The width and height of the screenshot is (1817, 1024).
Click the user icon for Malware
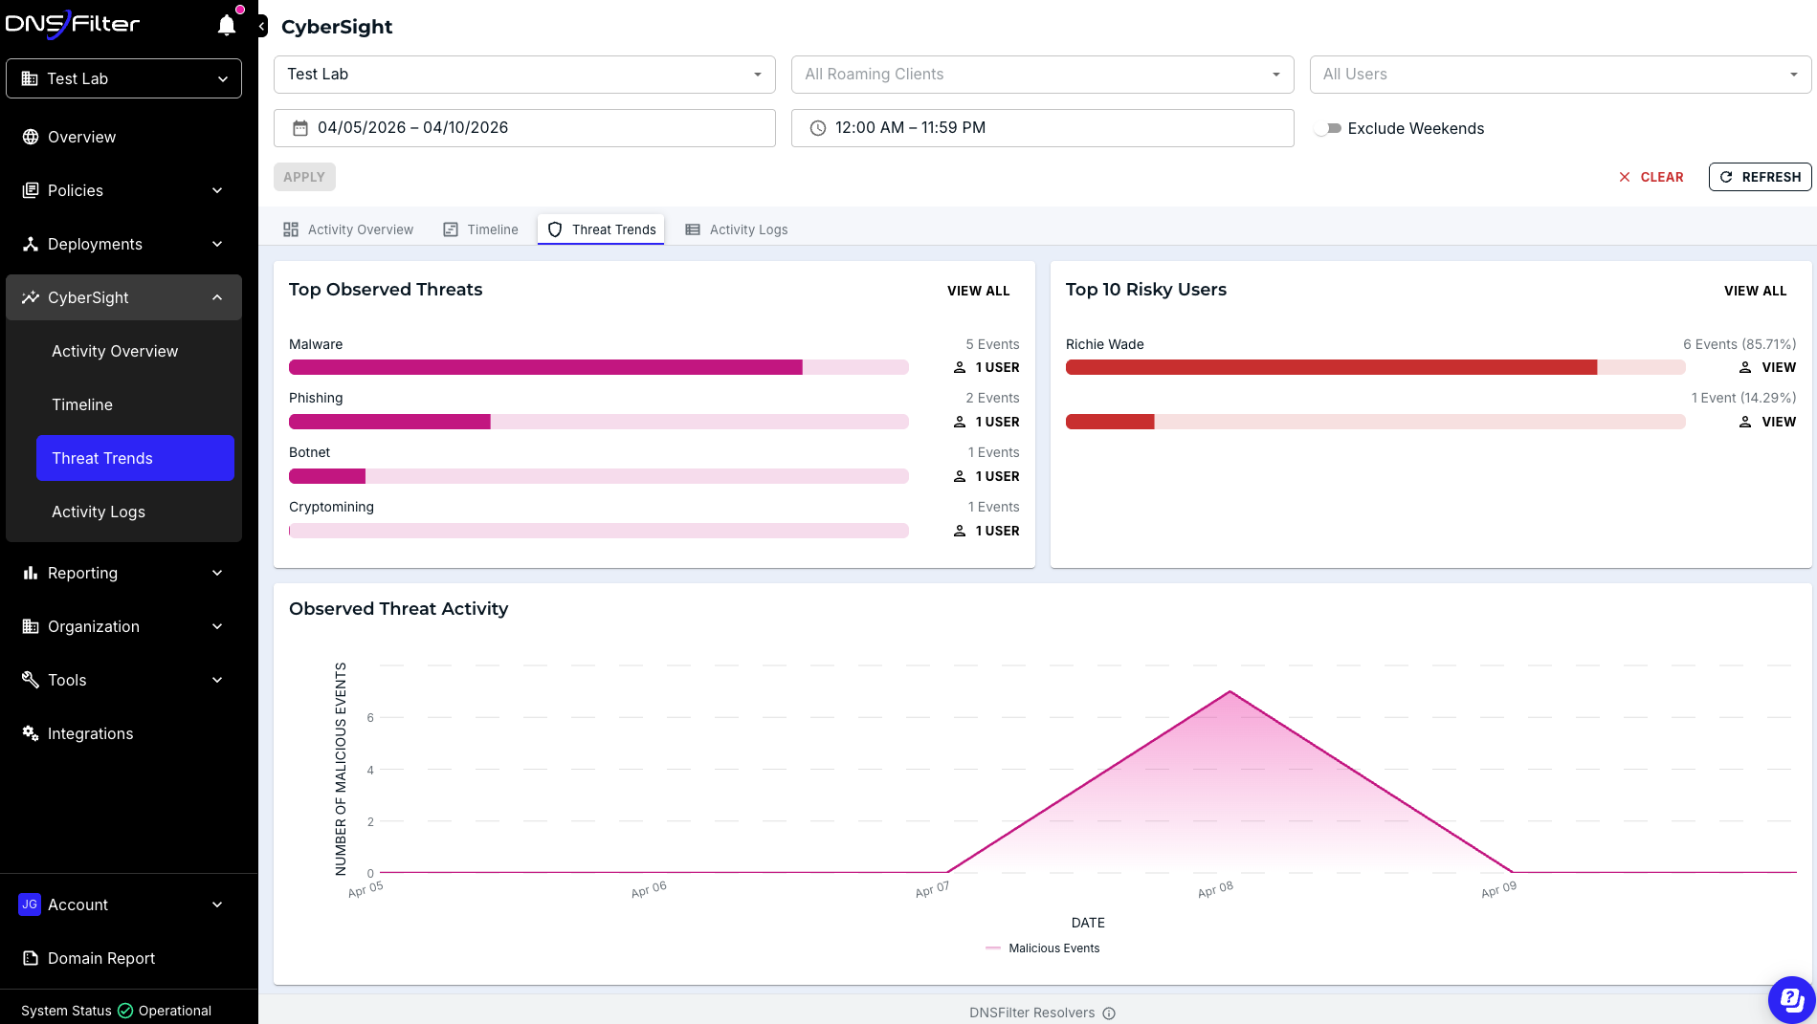[x=960, y=367]
